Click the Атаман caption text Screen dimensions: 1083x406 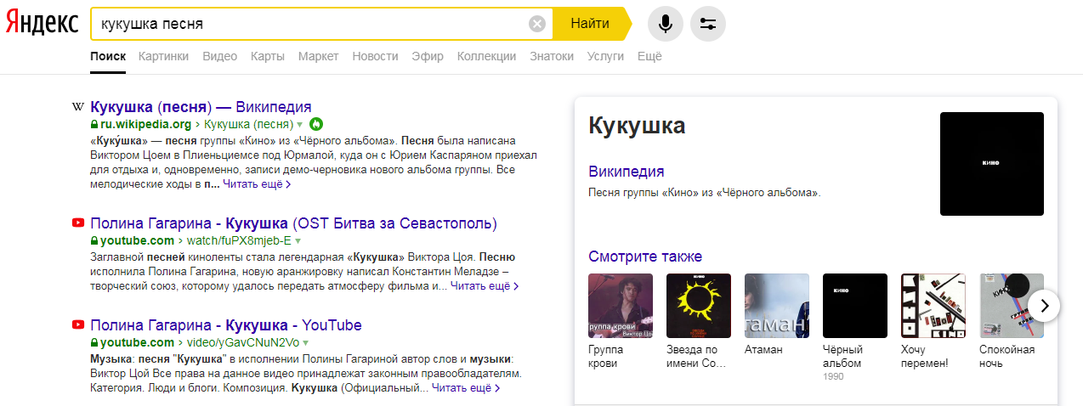tap(763, 349)
